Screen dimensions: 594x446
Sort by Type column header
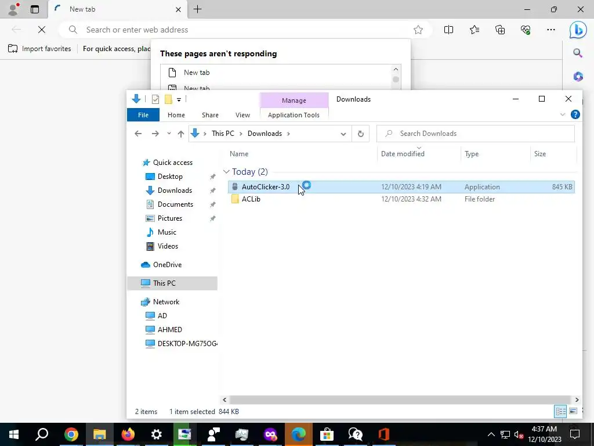(472, 153)
